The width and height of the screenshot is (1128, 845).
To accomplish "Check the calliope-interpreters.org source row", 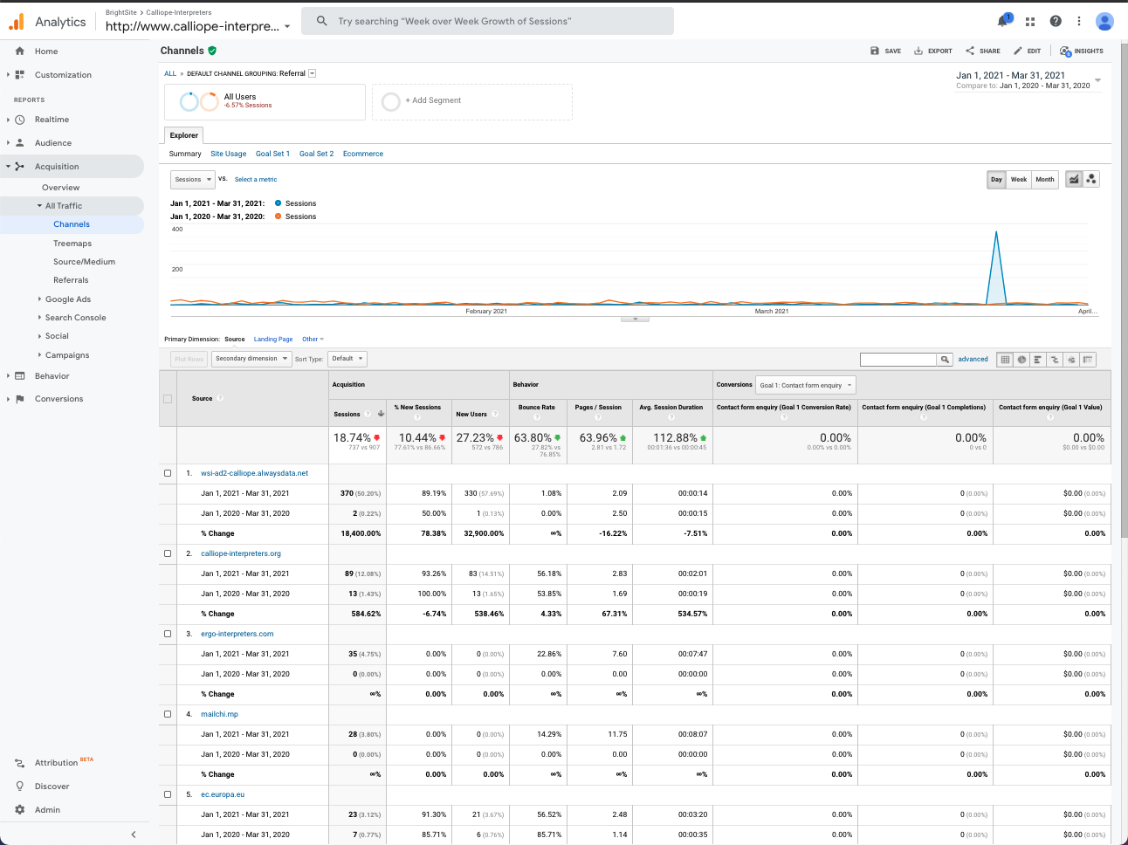I will [168, 553].
